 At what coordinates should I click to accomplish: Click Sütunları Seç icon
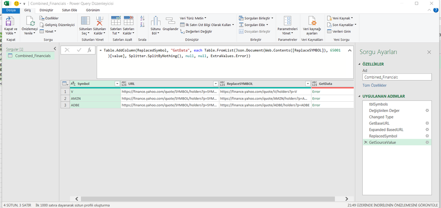pyautogui.click(x=85, y=21)
